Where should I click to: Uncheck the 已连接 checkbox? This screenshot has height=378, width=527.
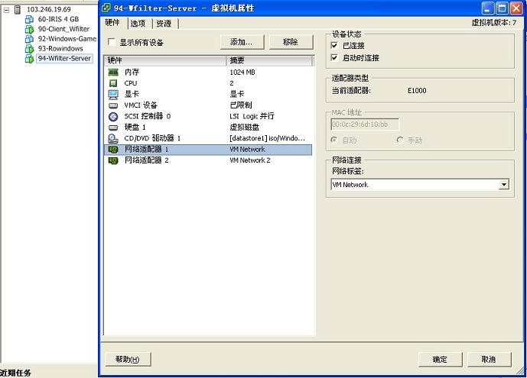pyautogui.click(x=334, y=46)
